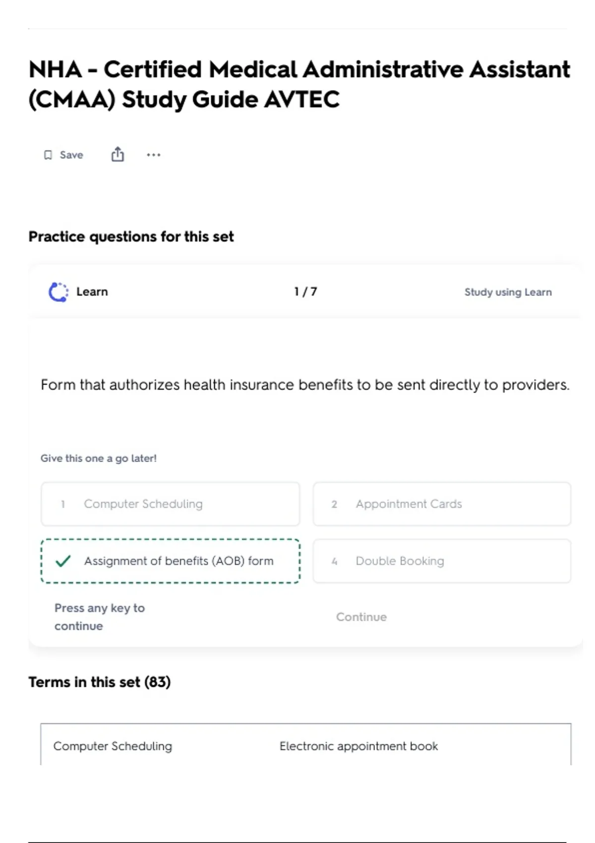Click the green checkmark icon
Image resolution: width=595 pixels, height=843 pixels.
[63, 561]
